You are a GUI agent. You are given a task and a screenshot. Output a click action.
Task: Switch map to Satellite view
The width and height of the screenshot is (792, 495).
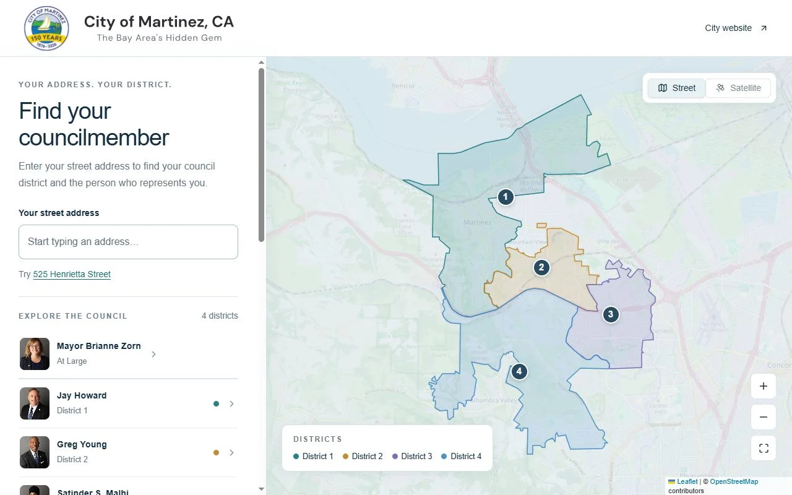tap(738, 88)
